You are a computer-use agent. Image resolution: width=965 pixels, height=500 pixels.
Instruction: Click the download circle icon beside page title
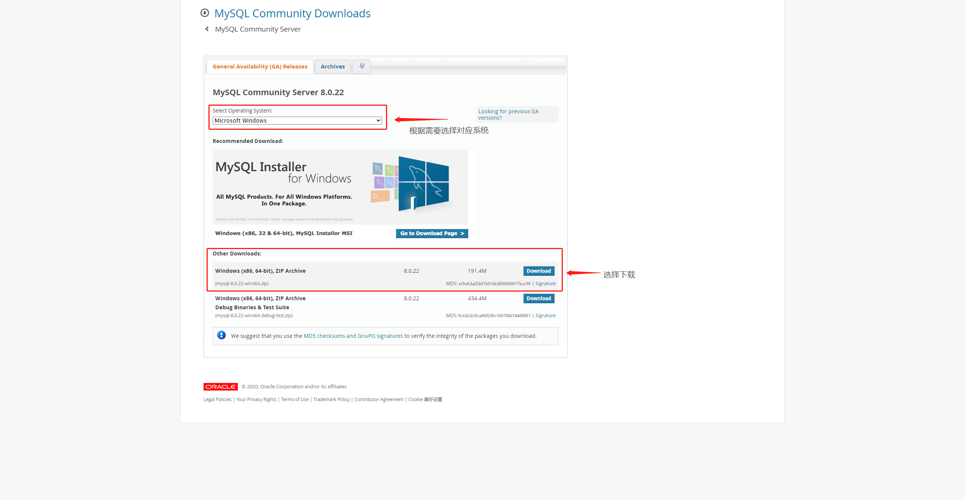(204, 13)
